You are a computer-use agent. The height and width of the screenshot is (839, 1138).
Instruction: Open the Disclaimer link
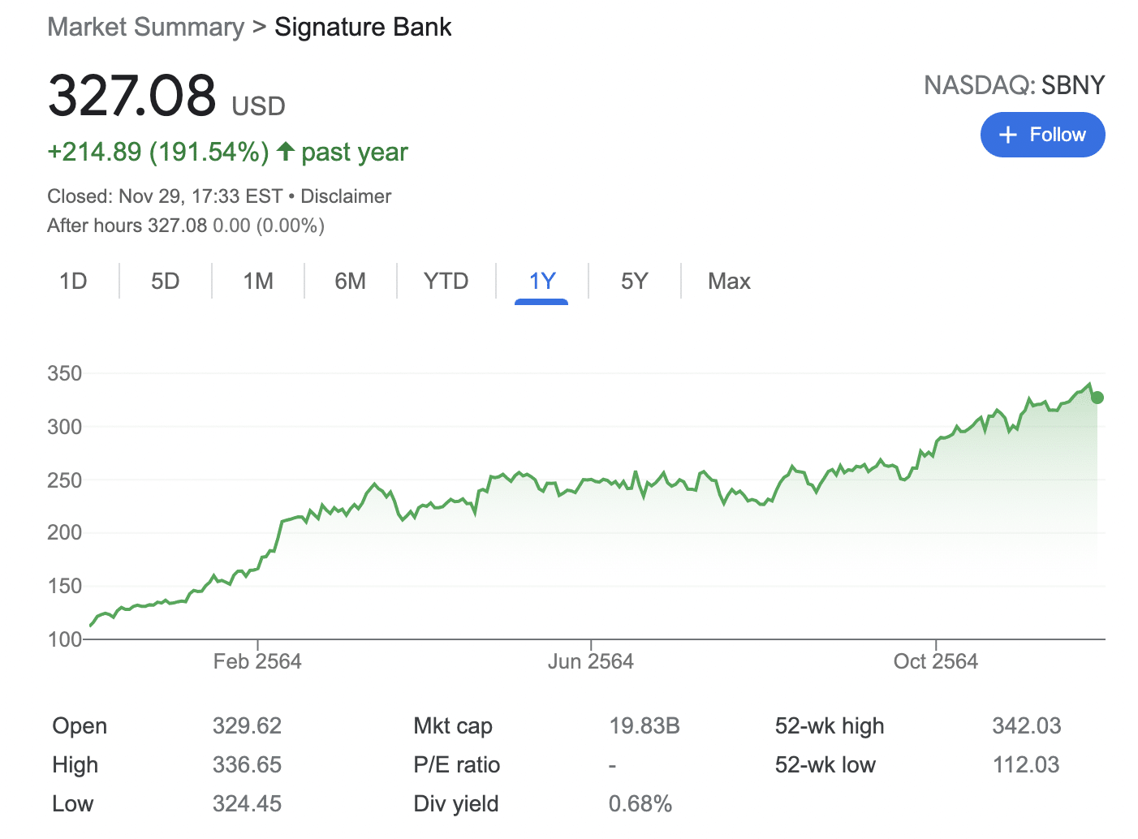[x=346, y=196]
